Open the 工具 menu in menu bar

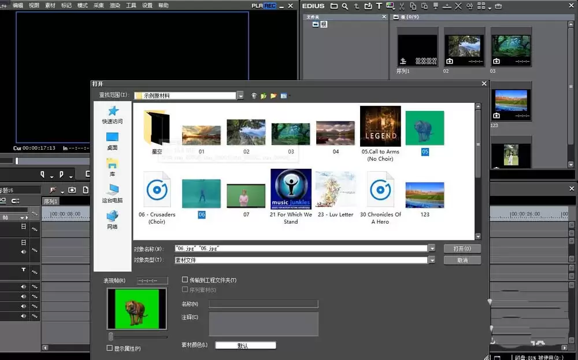[x=131, y=5]
